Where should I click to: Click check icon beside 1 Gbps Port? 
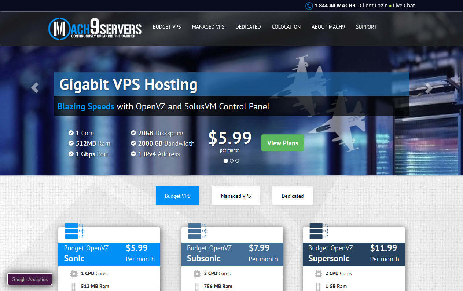pos(71,154)
